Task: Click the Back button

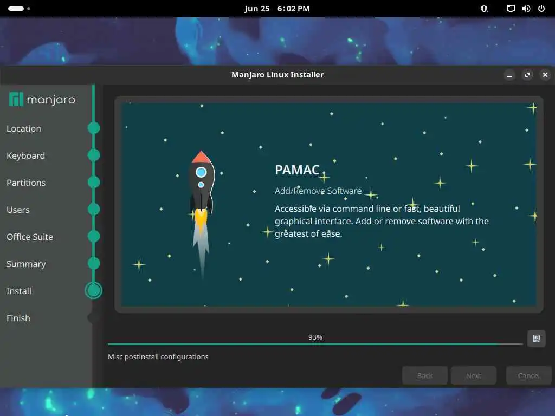Action: (x=425, y=375)
